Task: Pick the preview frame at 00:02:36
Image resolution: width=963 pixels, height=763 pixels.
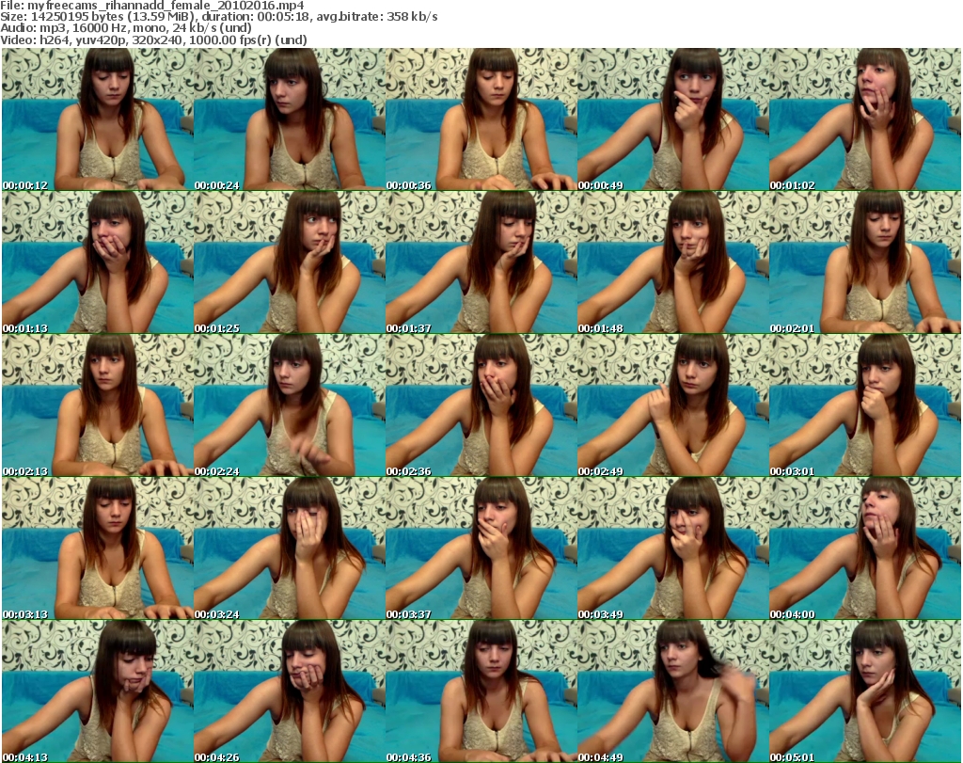Action: tap(481, 405)
